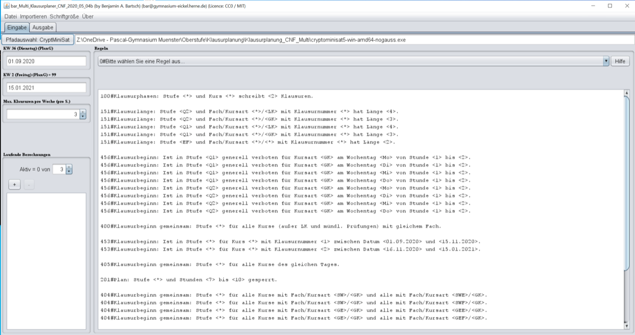This screenshot has height=335, width=635.
Task: Open the Datei menu
Action: click(10, 16)
